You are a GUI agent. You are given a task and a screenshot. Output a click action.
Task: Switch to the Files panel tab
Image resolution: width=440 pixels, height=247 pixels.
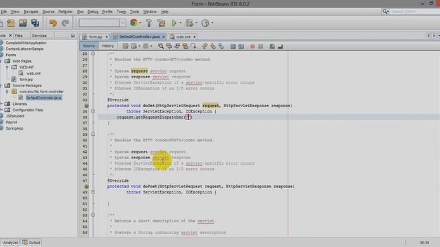click(19, 36)
